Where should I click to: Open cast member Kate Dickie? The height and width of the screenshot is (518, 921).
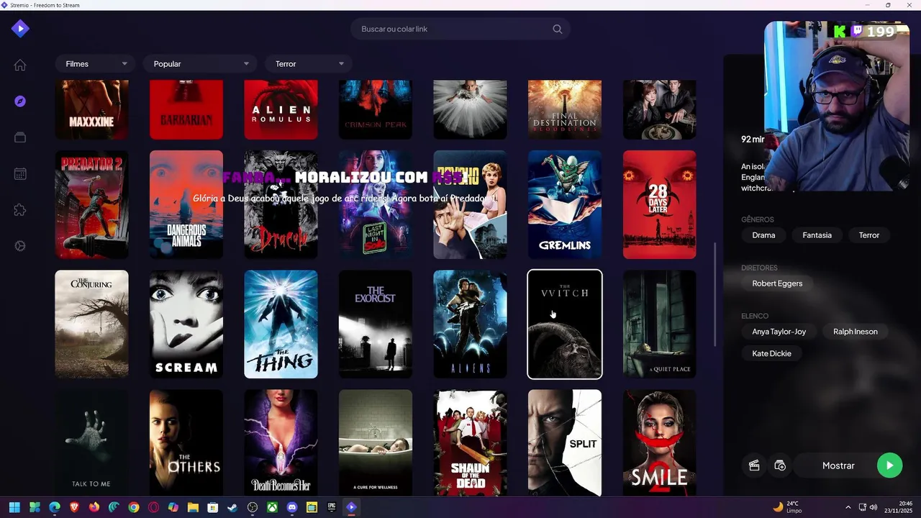[x=771, y=354]
